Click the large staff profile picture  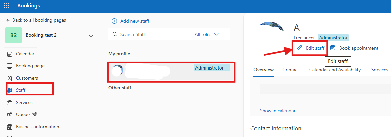pyautogui.click(x=272, y=26)
